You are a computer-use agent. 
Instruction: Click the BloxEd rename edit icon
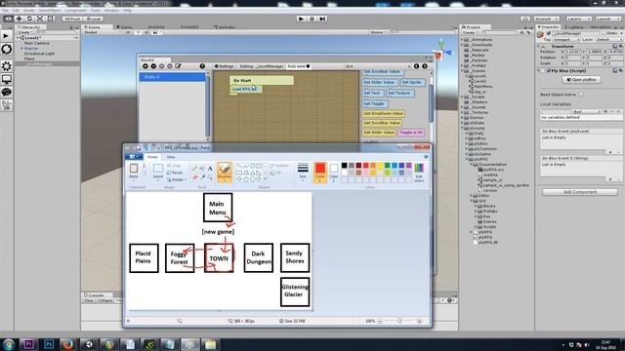[178, 66]
